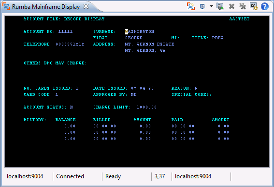
Task: Click the CARD CODE value 1
Action: (x=57, y=94)
